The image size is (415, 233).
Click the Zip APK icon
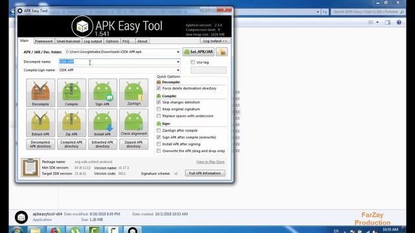point(71,123)
